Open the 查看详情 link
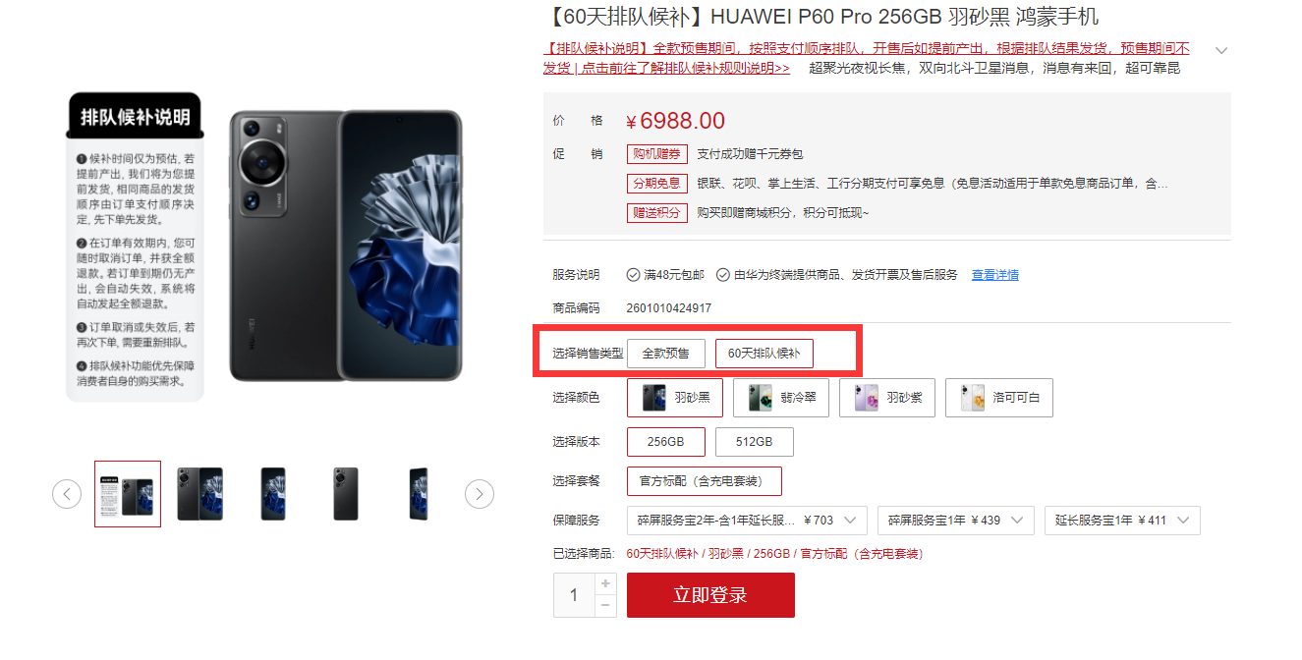Image resolution: width=1302 pixels, height=660 pixels. click(x=995, y=275)
